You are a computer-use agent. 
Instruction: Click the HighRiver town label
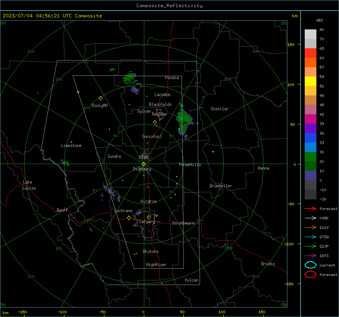pyautogui.click(x=156, y=265)
